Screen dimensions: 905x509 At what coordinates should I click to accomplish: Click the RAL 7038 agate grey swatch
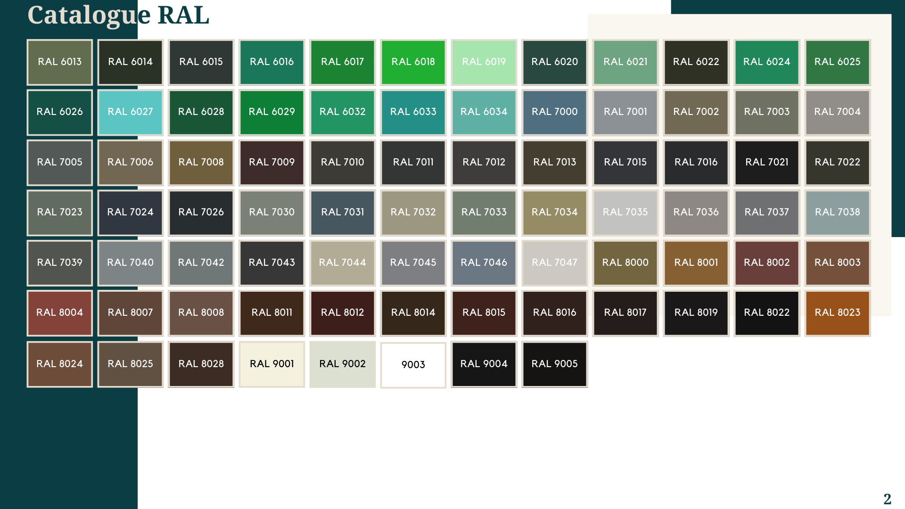[838, 213]
